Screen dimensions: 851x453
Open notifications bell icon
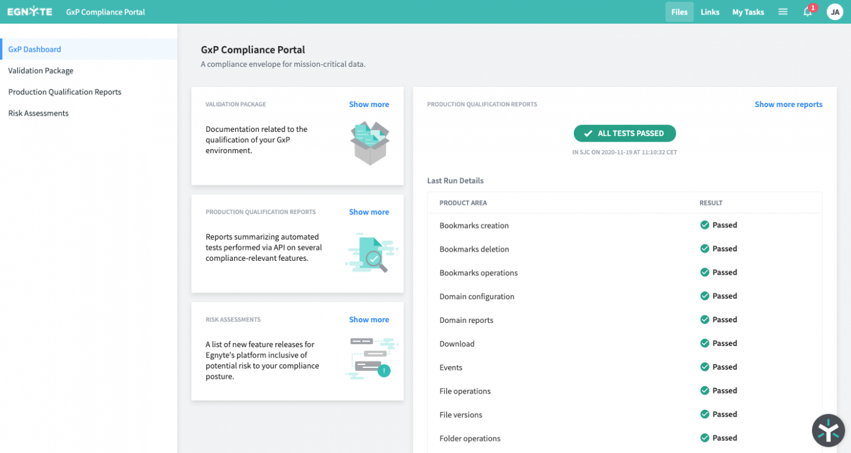[808, 12]
